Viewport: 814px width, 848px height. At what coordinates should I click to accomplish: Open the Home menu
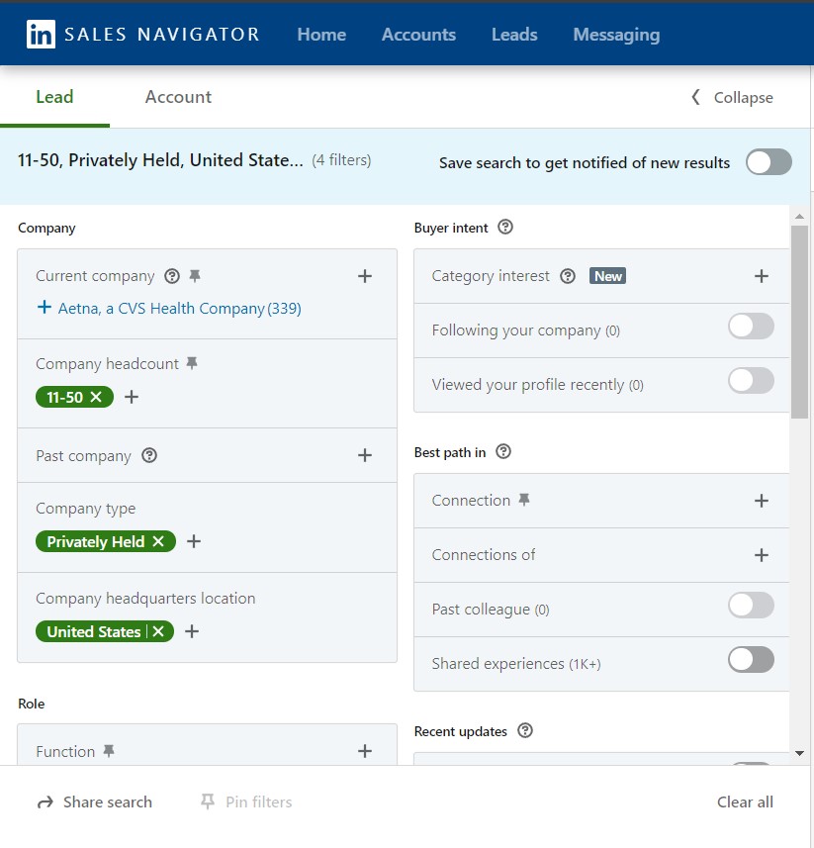coord(321,35)
